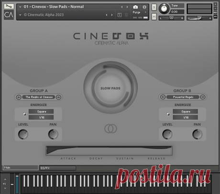Screen dimensions: 220x194
Task: Switch to the Main tab
Action: click(x=21, y=168)
